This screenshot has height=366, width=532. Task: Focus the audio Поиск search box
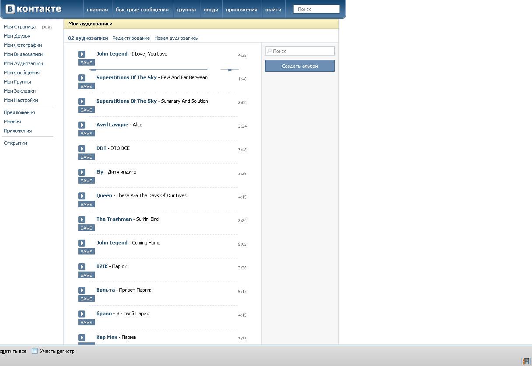click(300, 51)
